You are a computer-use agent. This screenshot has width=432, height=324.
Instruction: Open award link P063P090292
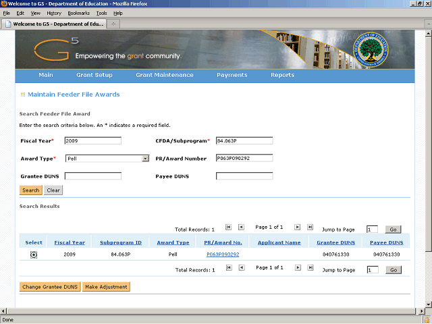(x=223, y=254)
